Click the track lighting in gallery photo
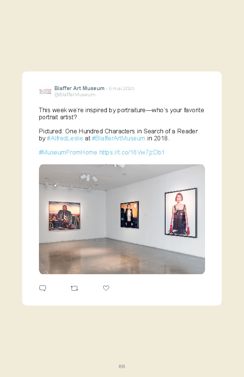Image resolution: width=244 pixels, height=377 pixels. (88, 177)
